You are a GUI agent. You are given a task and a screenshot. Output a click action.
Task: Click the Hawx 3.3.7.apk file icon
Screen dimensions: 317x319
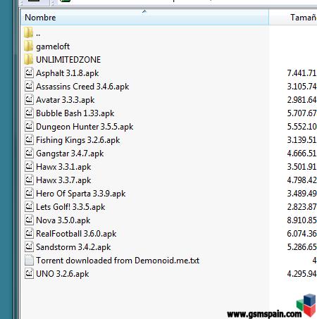click(x=29, y=180)
